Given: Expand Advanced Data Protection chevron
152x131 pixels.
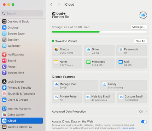Looking at the screenshot, I should click(146, 111).
